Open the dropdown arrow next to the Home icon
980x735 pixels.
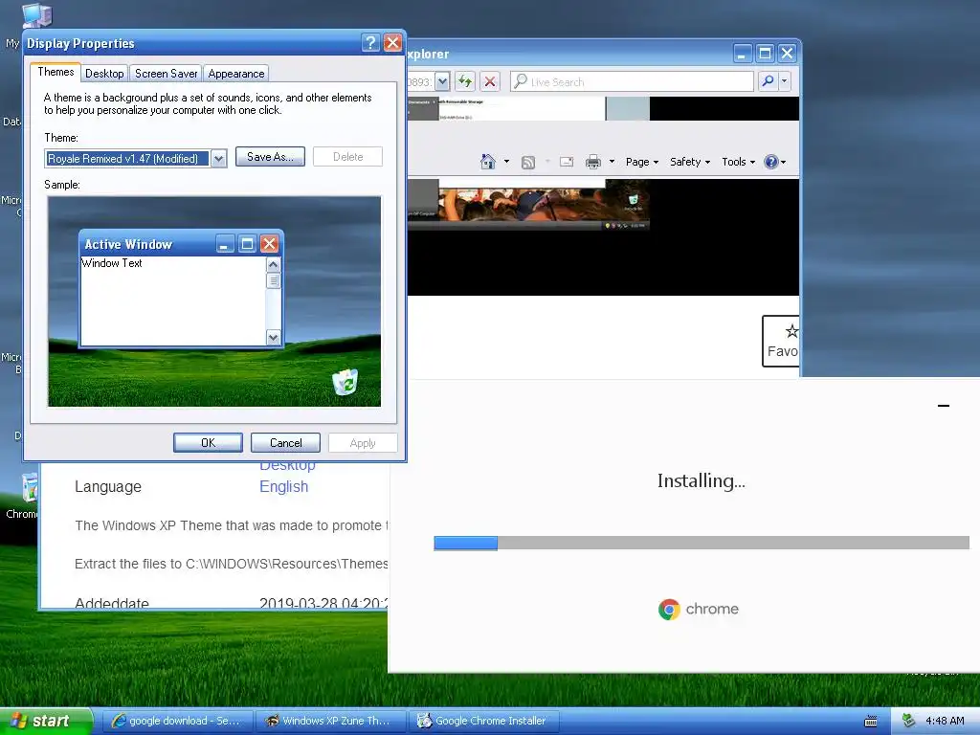(x=506, y=162)
